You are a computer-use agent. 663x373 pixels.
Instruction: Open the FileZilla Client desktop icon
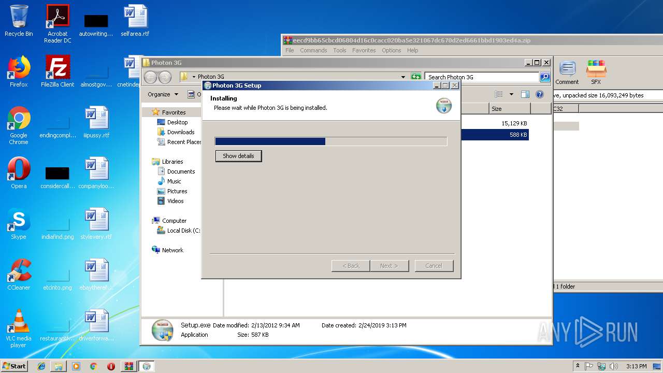57,71
